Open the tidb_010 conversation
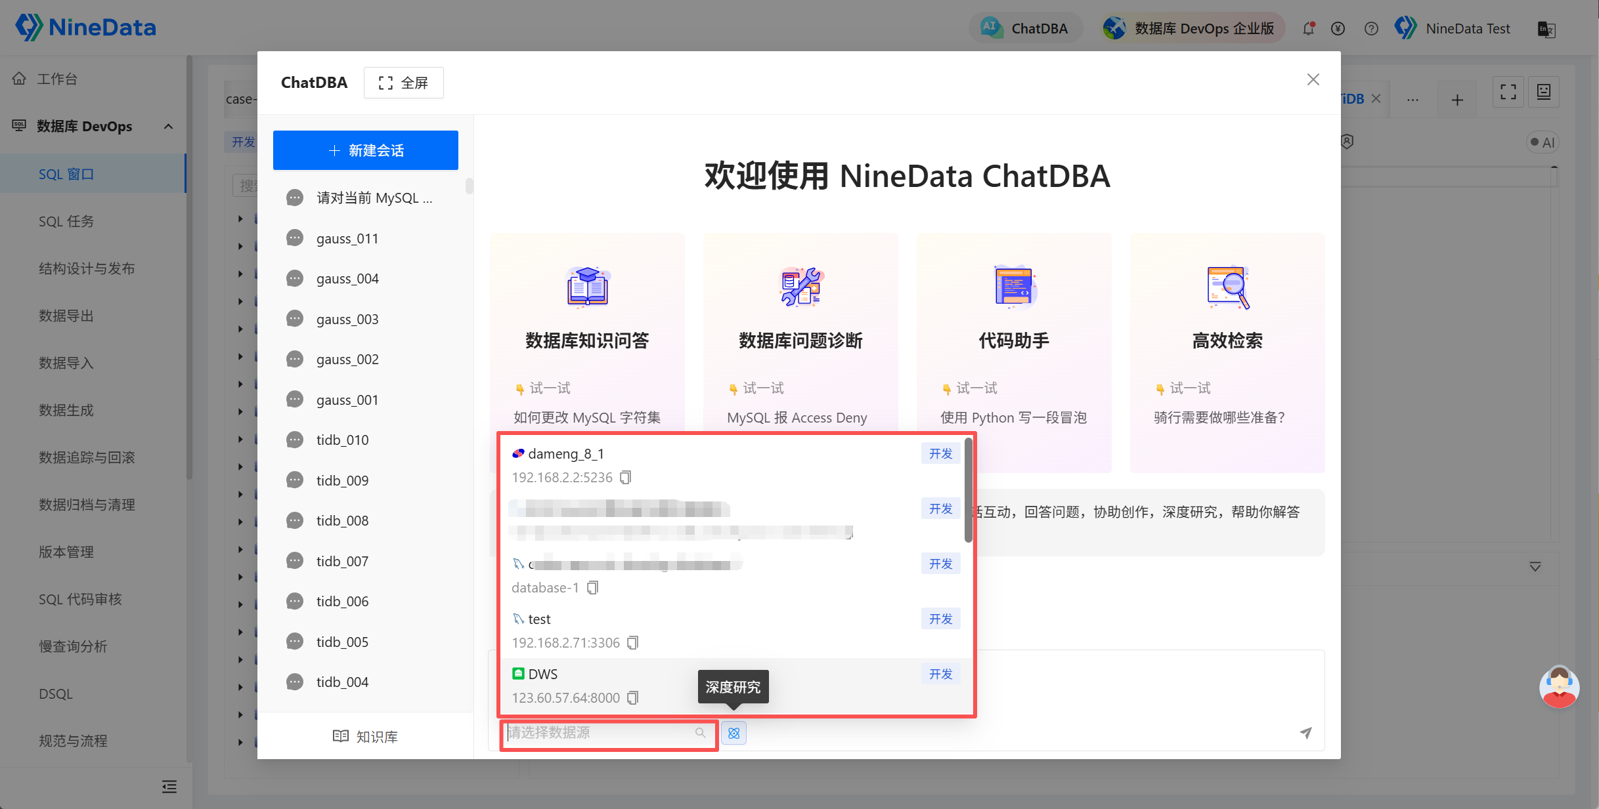 tap(366, 440)
